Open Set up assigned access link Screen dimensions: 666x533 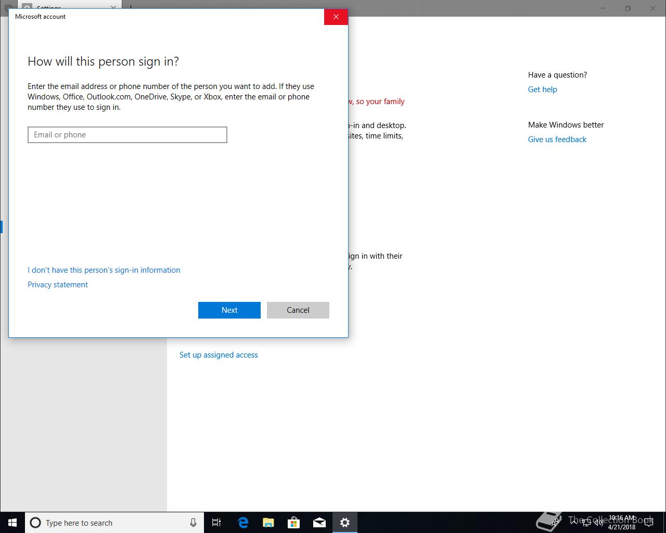(x=219, y=355)
